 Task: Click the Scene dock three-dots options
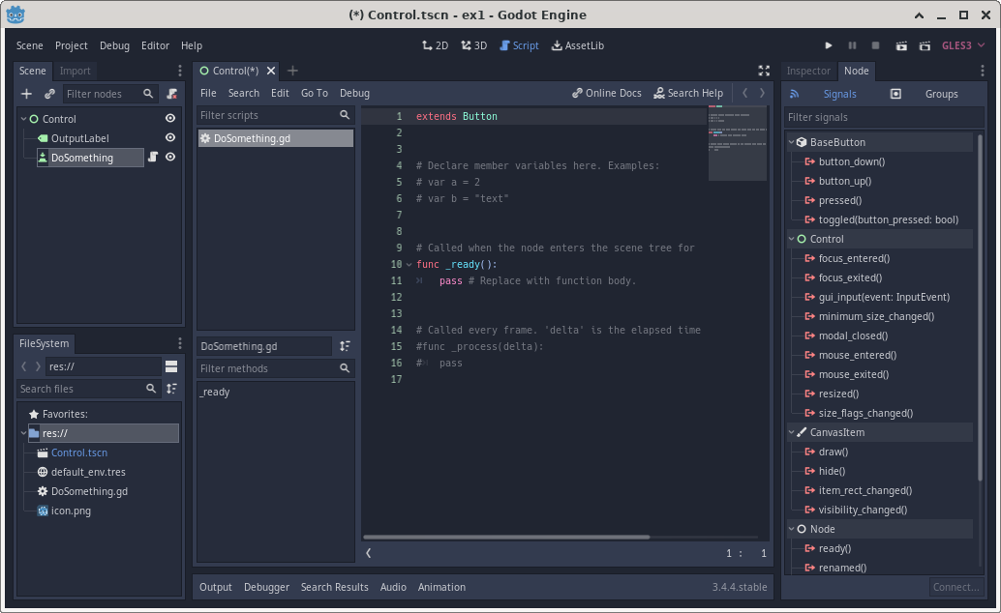(179, 71)
